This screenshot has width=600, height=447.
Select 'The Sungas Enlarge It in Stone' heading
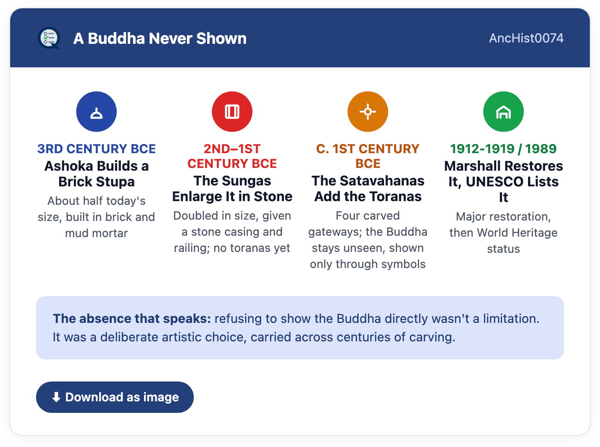[x=232, y=188]
